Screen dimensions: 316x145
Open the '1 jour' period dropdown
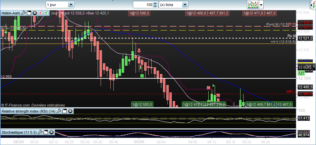[x=60, y=5]
